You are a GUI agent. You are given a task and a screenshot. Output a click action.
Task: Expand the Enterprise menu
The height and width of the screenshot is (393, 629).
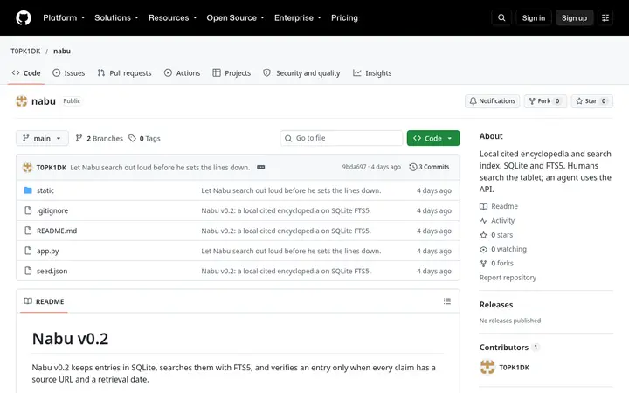[298, 18]
